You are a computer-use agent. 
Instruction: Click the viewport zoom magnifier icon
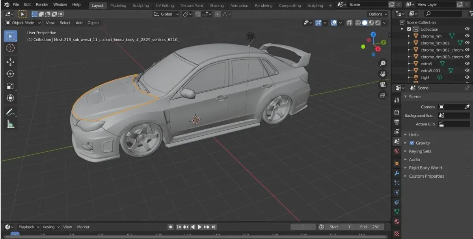pyautogui.click(x=382, y=64)
